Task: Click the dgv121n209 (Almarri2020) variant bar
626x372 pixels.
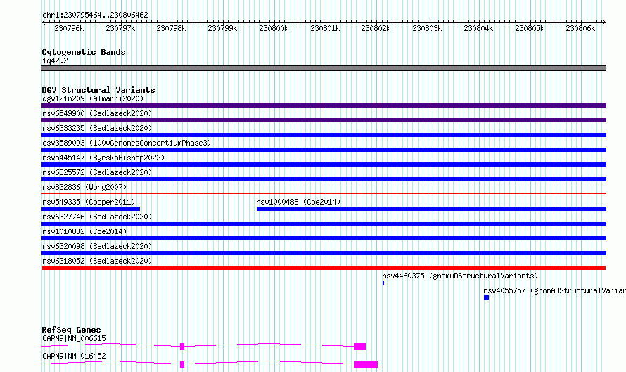Action: [324, 105]
